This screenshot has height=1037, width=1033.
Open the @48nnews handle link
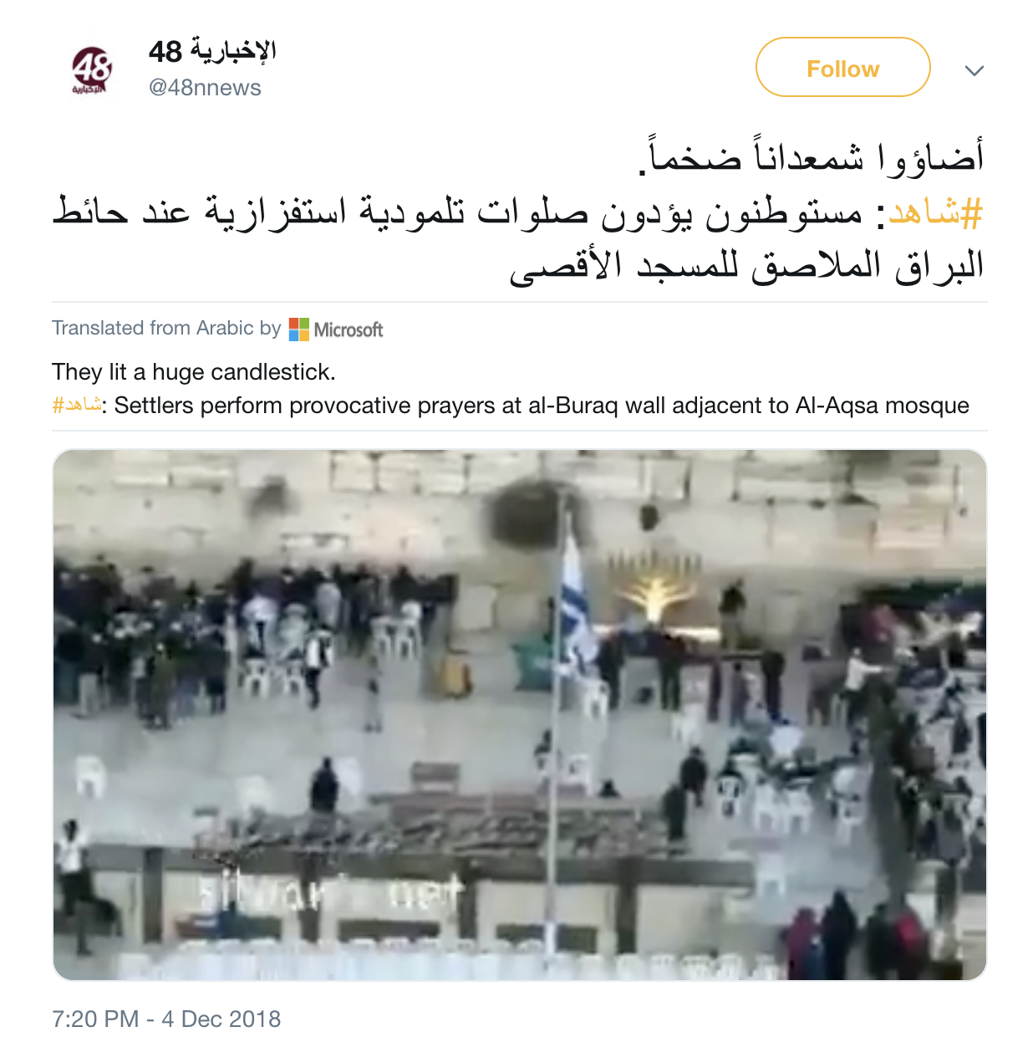coord(205,88)
